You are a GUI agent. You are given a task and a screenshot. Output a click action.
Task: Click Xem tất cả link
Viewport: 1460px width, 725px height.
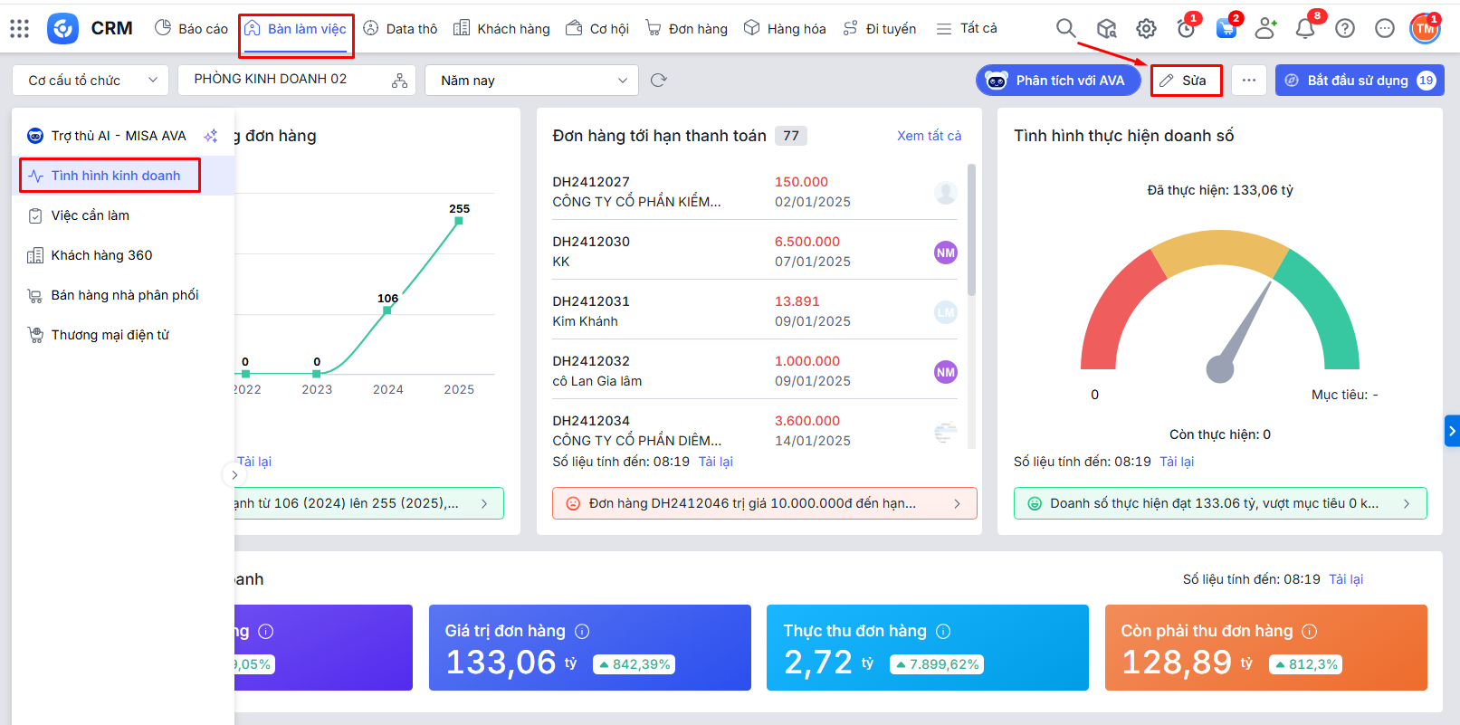point(929,136)
